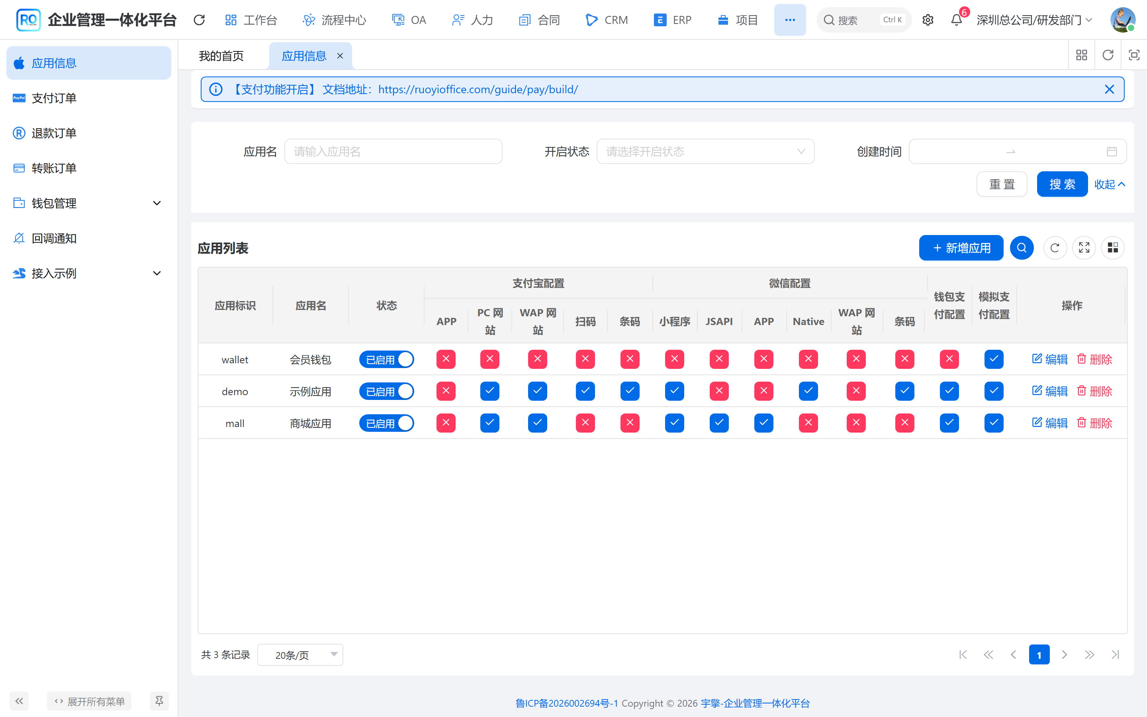The width and height of the screenshot is (1147, 717).
Task: Delete the mall application row
Action: click(1094, 423)
